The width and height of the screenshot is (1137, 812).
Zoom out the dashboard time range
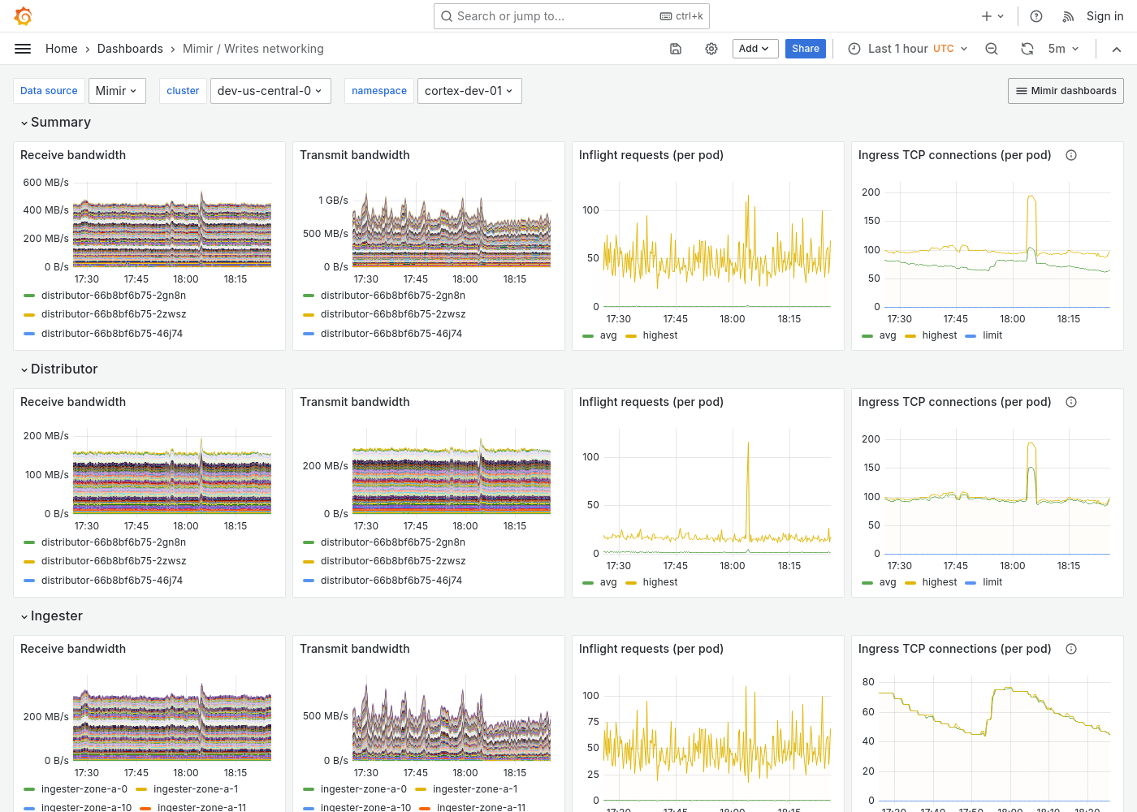(991, 49)
